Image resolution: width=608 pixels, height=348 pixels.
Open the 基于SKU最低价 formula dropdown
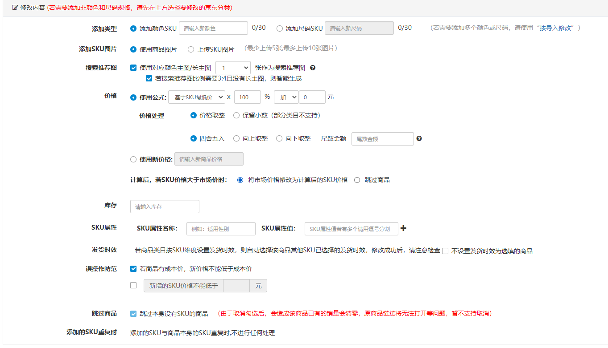197,97
